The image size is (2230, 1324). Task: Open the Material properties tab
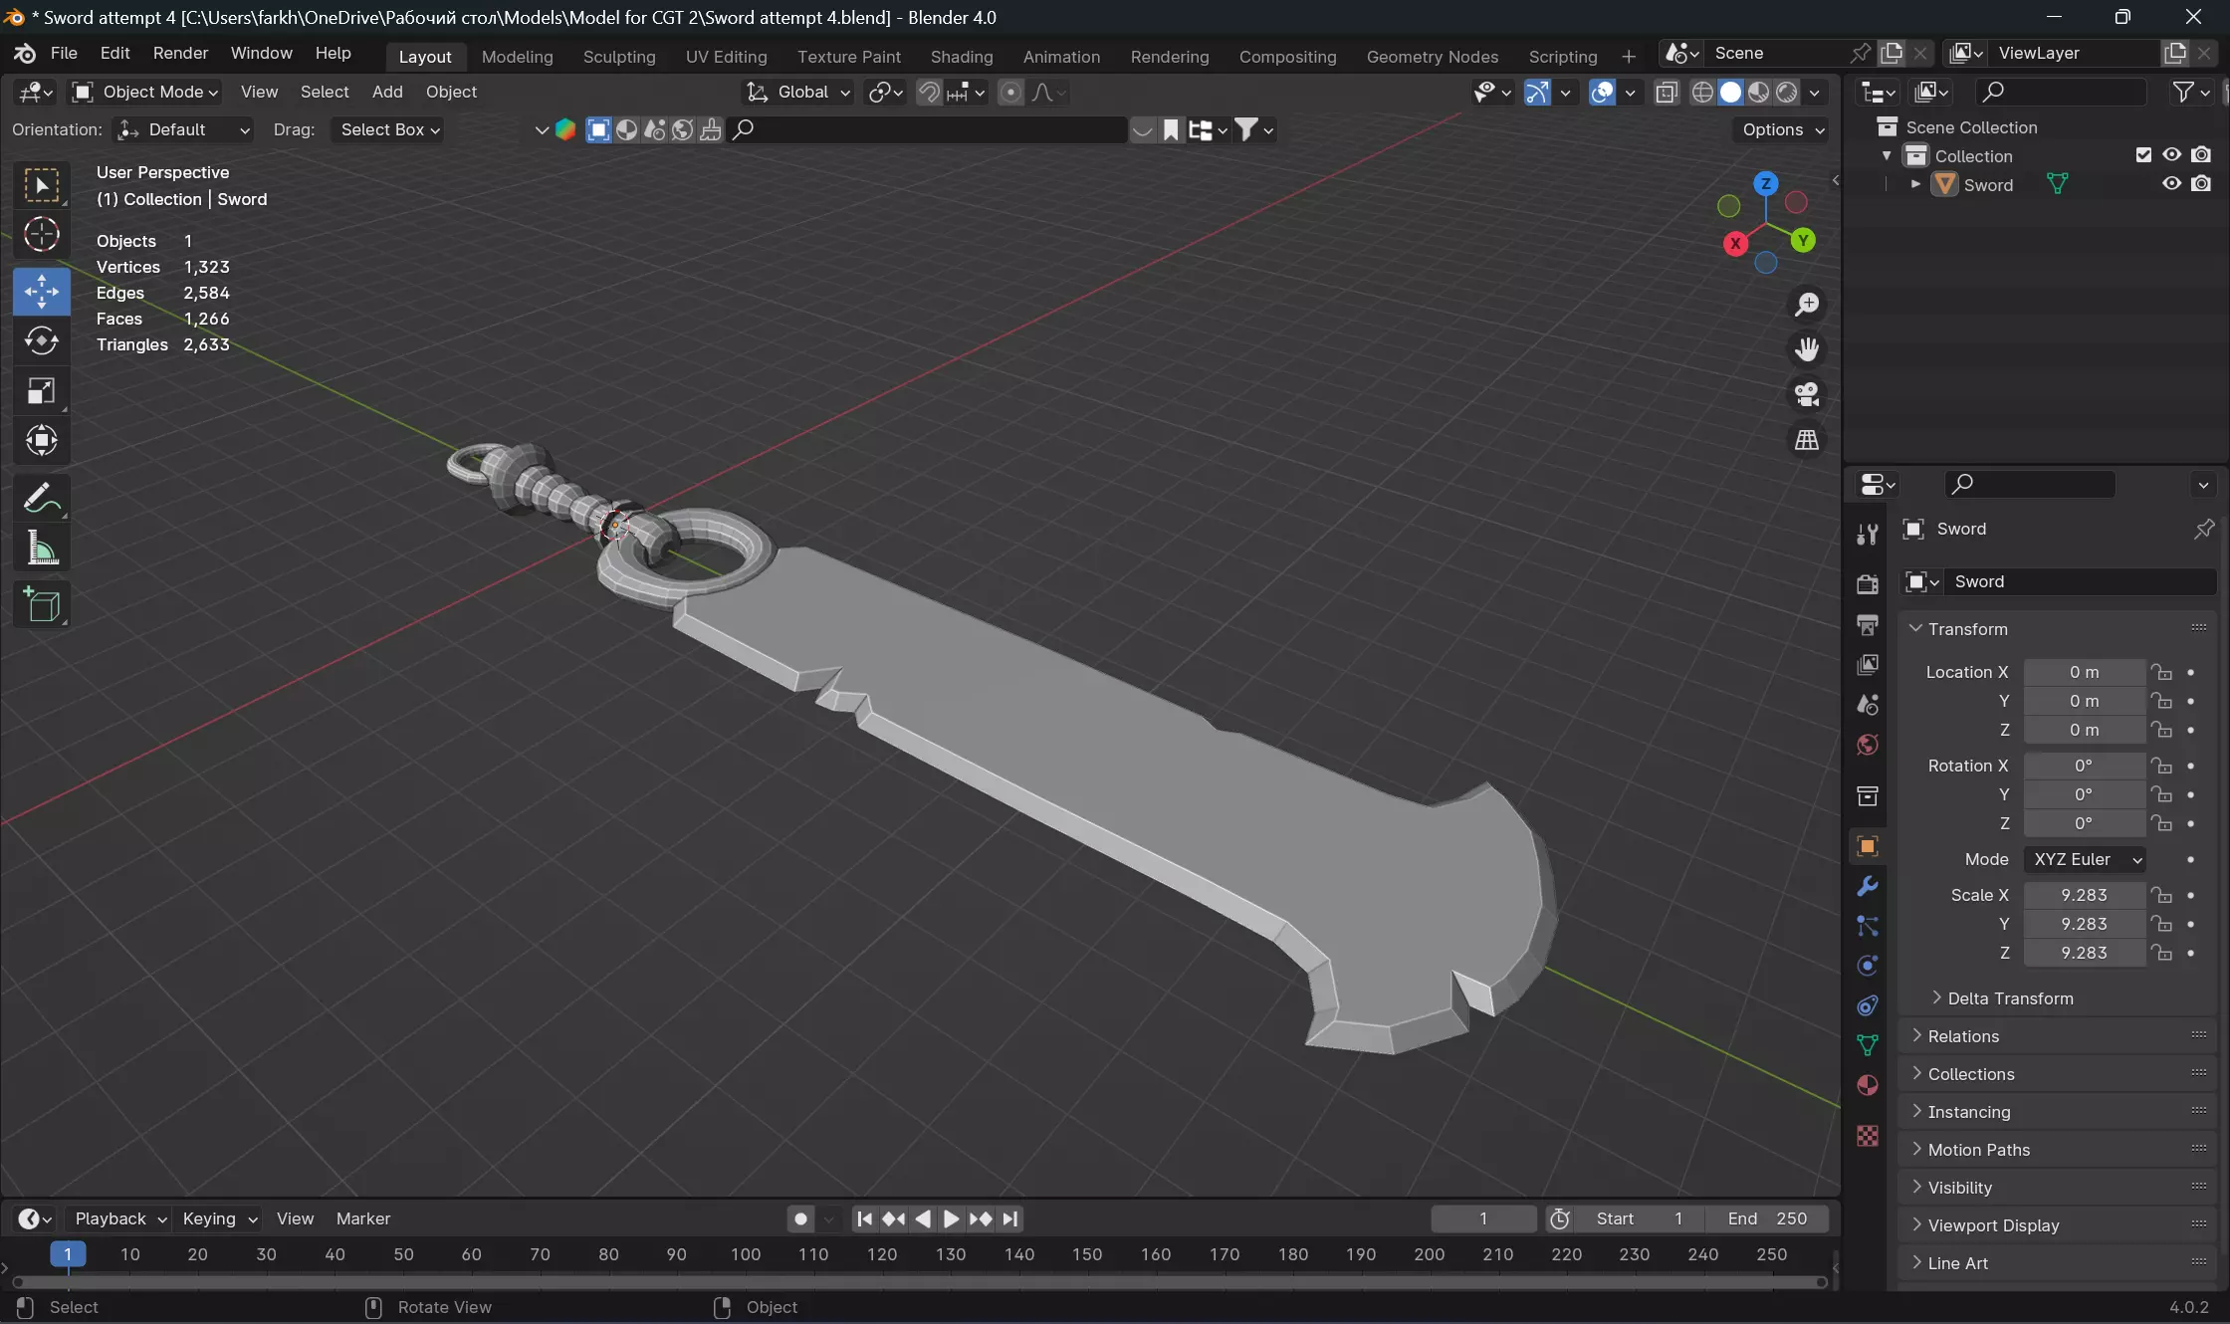pos(1868,1085)
